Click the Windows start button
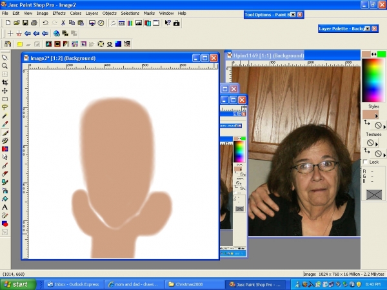Image resolution: width=387 pixels, height=290 pixels. 18,284
